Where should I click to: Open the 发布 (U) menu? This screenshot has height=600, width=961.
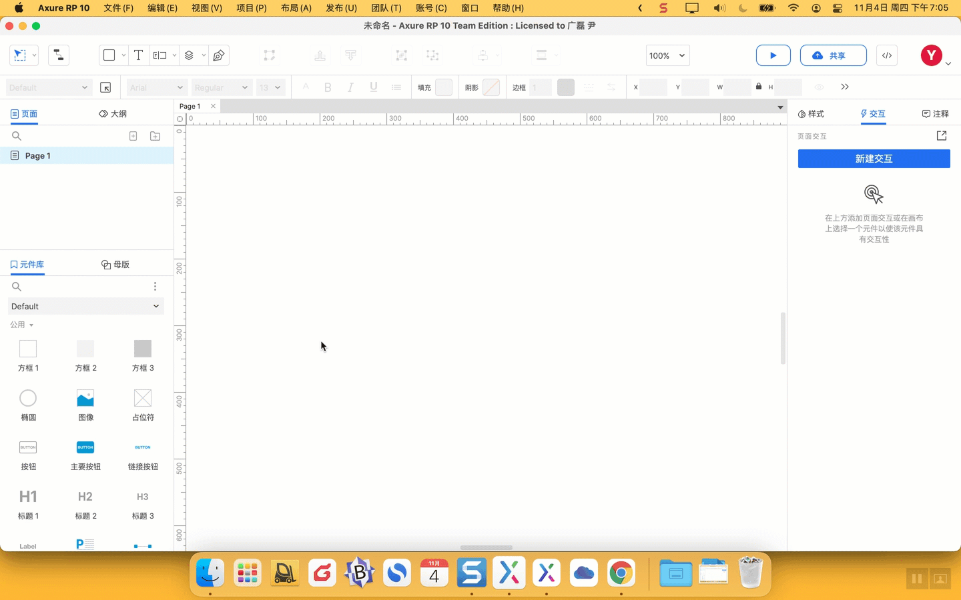[x=341, y=8]
